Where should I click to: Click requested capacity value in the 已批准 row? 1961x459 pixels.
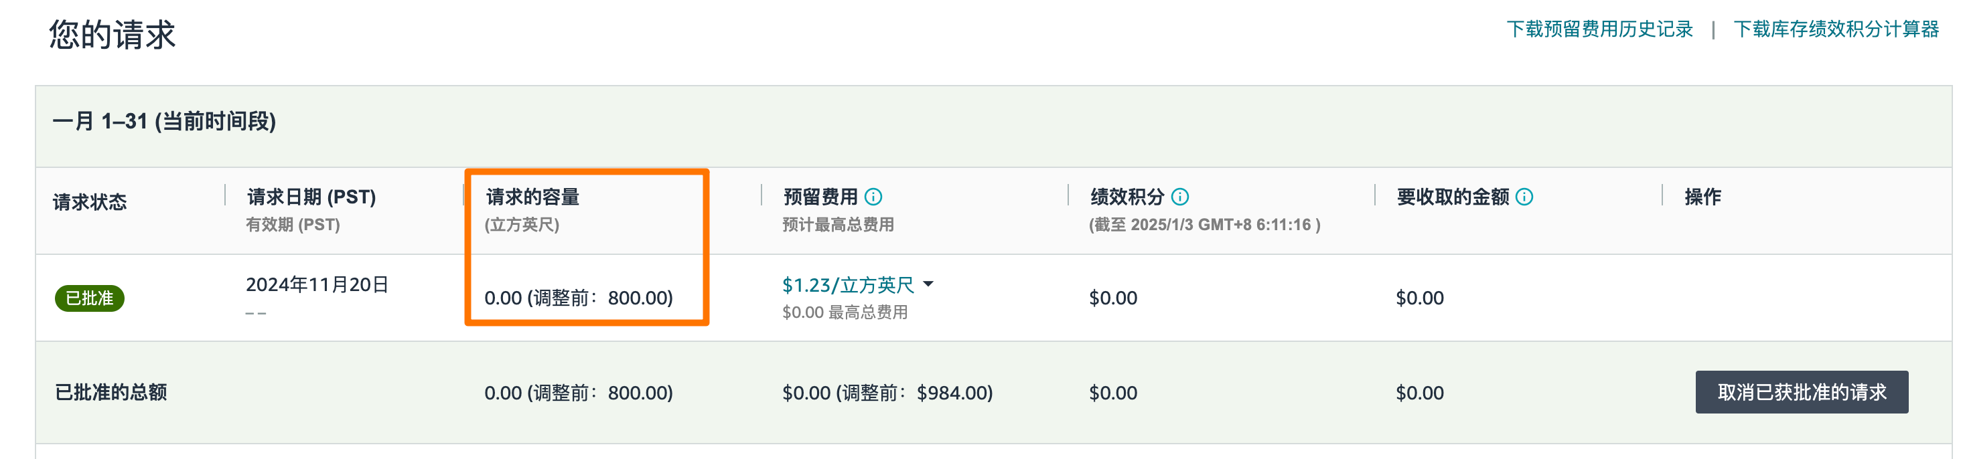[x=579, y=298]
